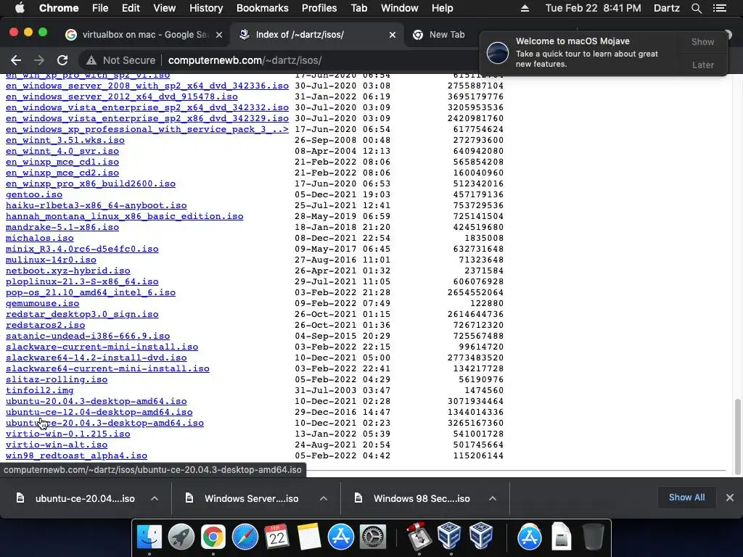The width and height of the screenshot is (743, 557).
Task: Open Calendar showing 22 in Dock
Action: click(x=276, y=537)
